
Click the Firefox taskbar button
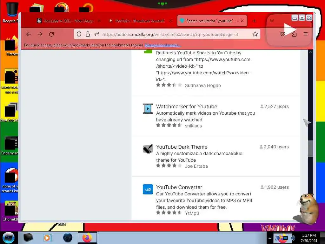tap(87, 238)
